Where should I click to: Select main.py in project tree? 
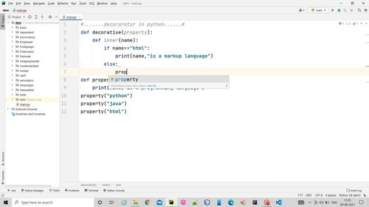click(25, 105)
